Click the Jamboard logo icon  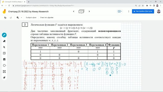(4, 11)
